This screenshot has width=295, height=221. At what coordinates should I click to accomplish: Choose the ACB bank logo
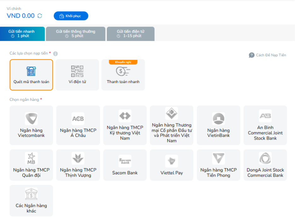(78, 119)
